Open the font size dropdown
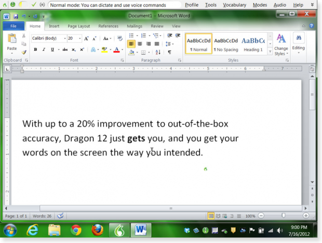 click(80, 38)
